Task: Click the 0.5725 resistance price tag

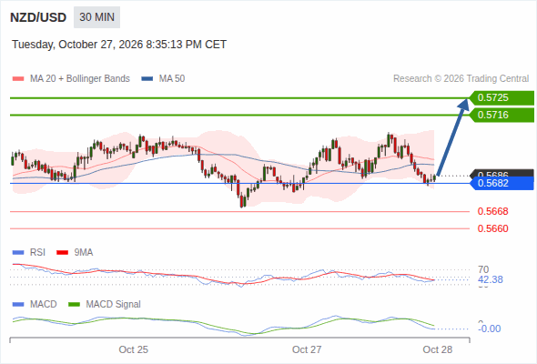Action: point(502,98)
